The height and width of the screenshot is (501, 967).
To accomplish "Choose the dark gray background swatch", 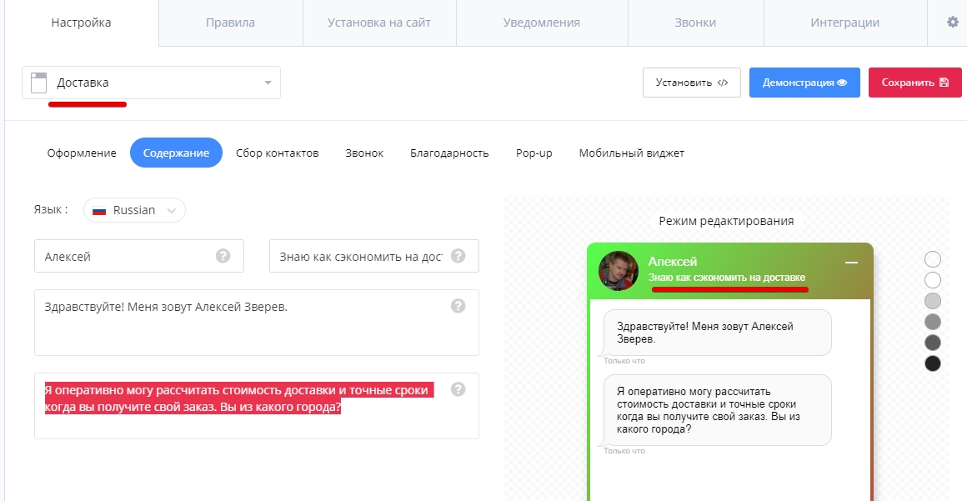I will coord(933,343).
